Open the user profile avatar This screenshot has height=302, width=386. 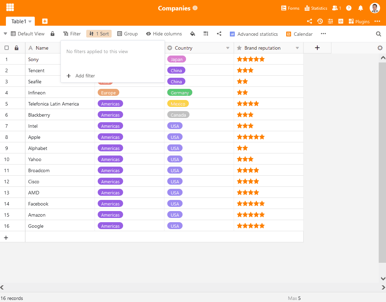click(x=375, y=8)
